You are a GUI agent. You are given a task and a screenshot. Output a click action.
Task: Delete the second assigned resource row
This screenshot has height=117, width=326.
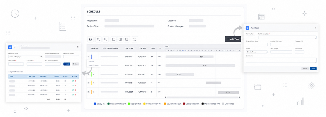point(76,85)
